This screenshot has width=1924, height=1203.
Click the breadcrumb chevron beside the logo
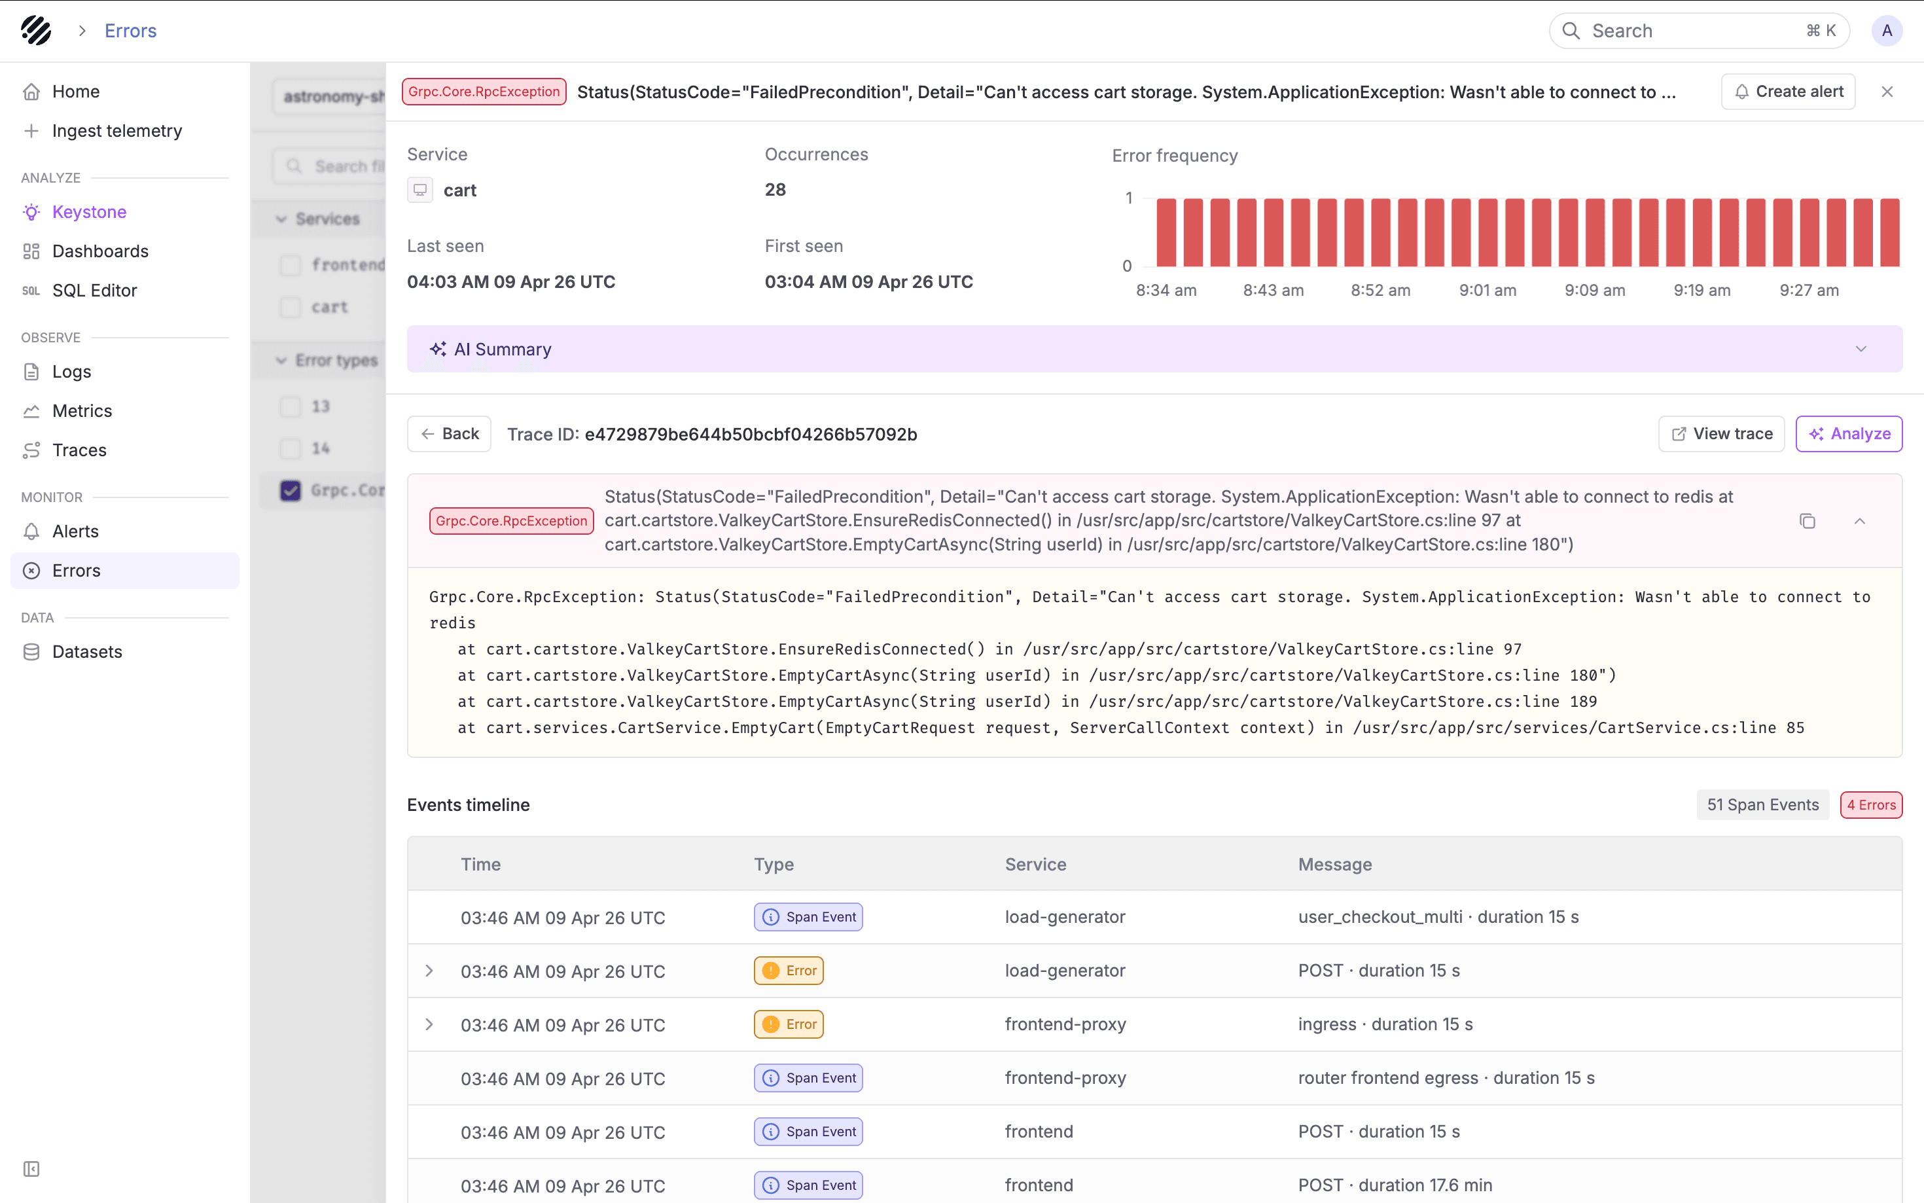[82, 30]
